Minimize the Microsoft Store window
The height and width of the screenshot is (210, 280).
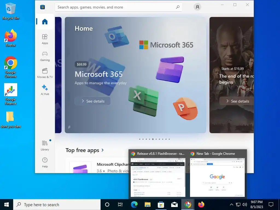tap(222, 5)
